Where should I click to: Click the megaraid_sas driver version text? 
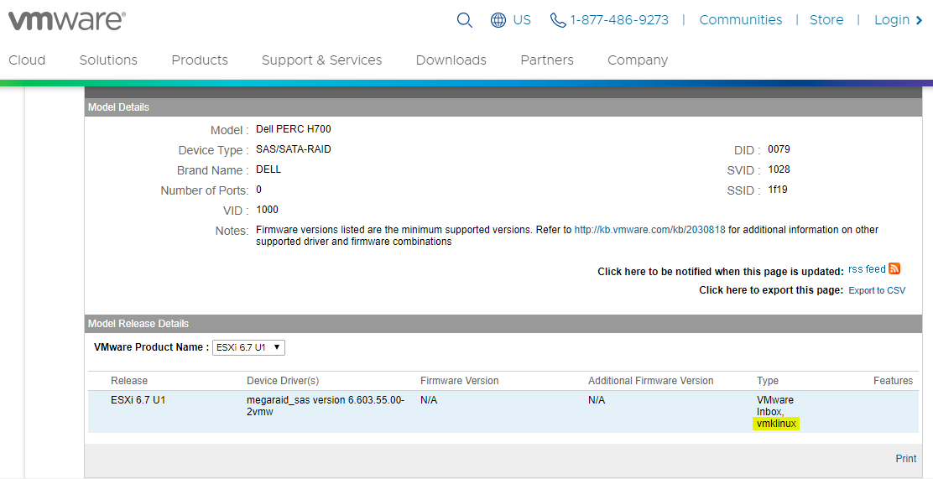[326, 406]
